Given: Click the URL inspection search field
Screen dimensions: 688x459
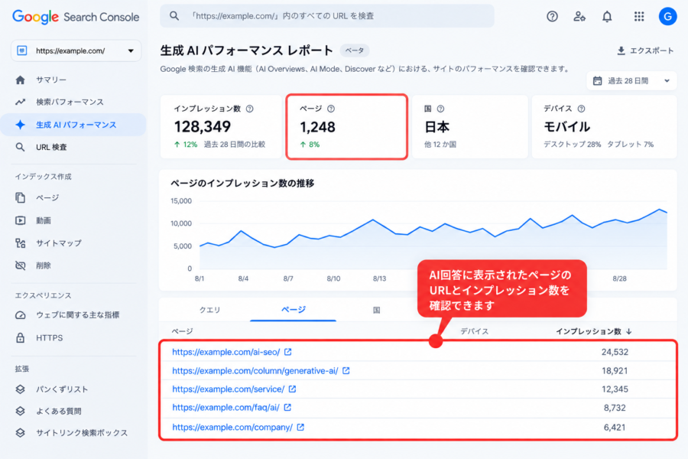Looking at the screenshot, I should point(327,16).
